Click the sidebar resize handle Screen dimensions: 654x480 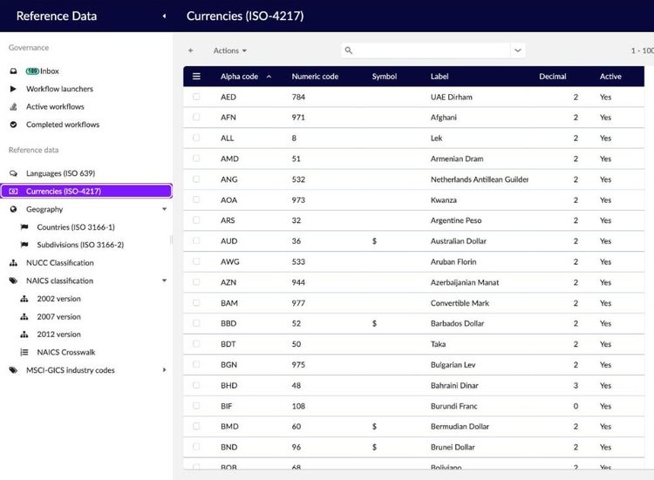pyautogui.click(x=171, y=240)
